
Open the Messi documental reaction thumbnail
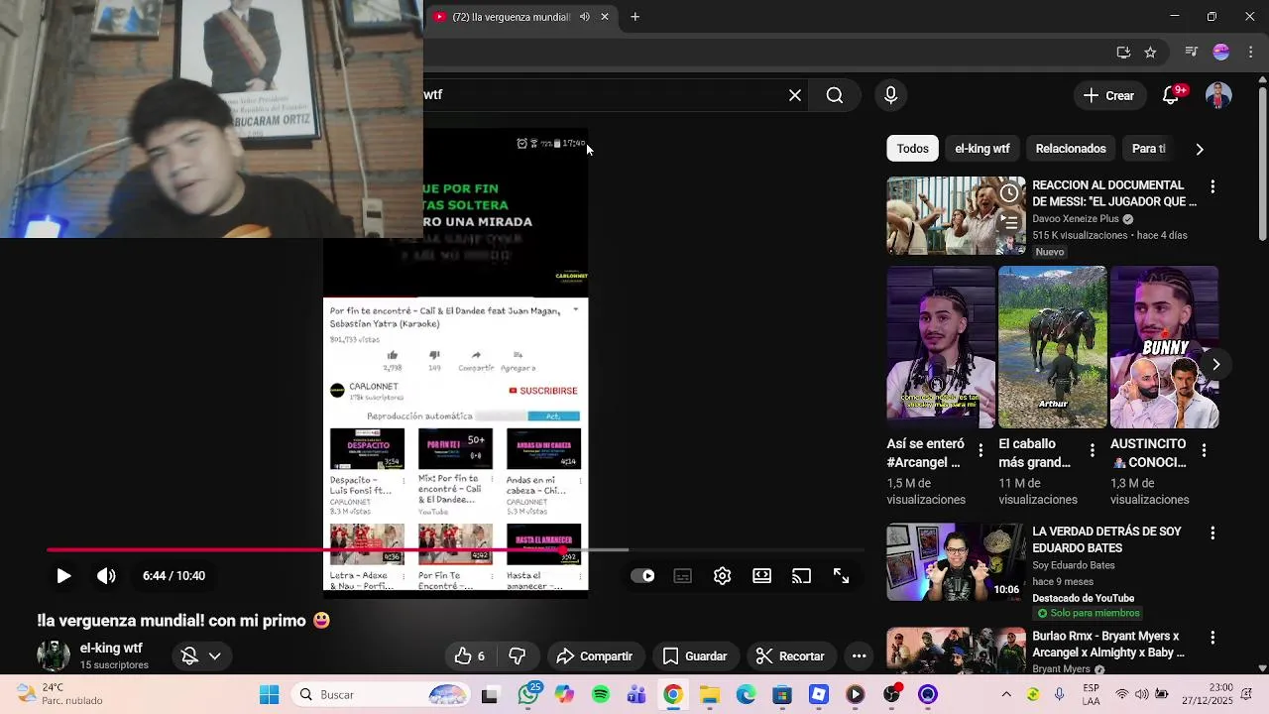tap(956, 215)
